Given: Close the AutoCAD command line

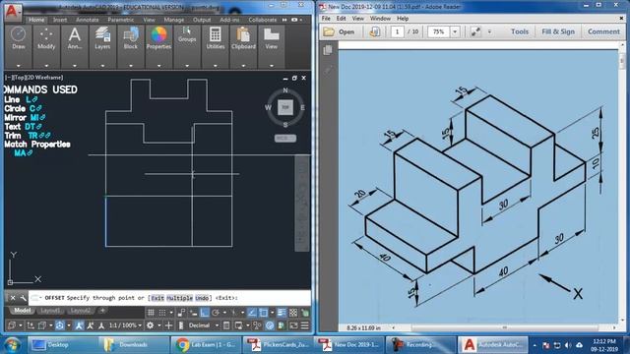Looking at the screenshot, I should tap(13, 298).
